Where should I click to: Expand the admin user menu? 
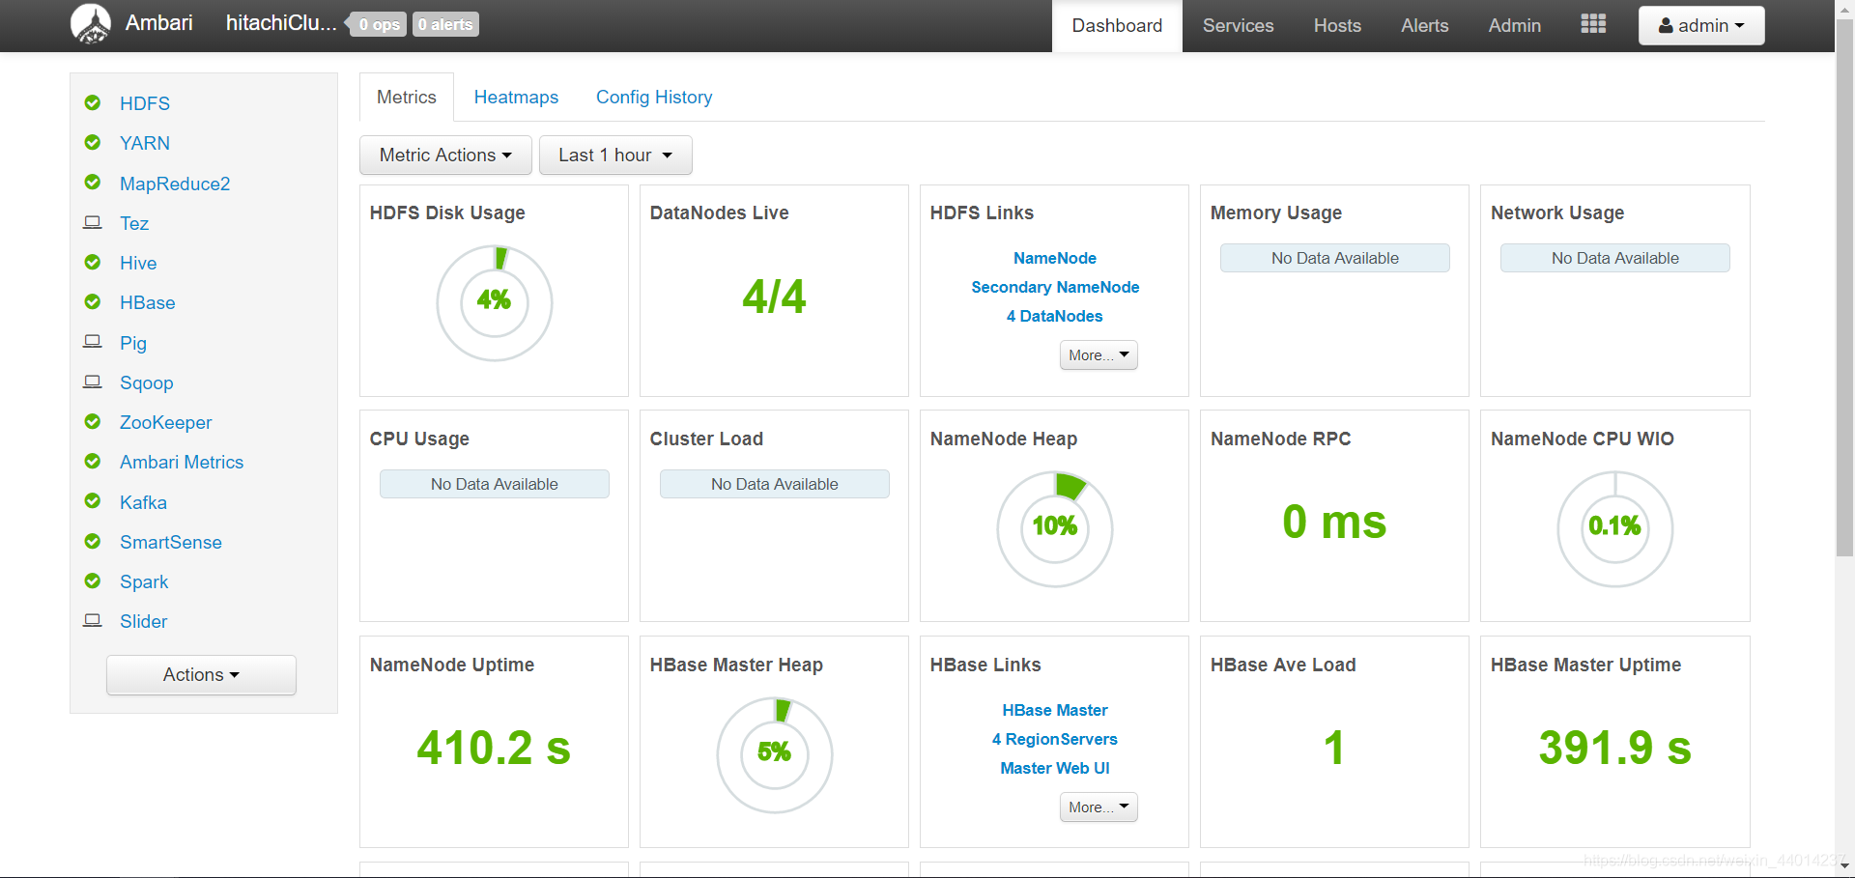tap(1701, 25)
